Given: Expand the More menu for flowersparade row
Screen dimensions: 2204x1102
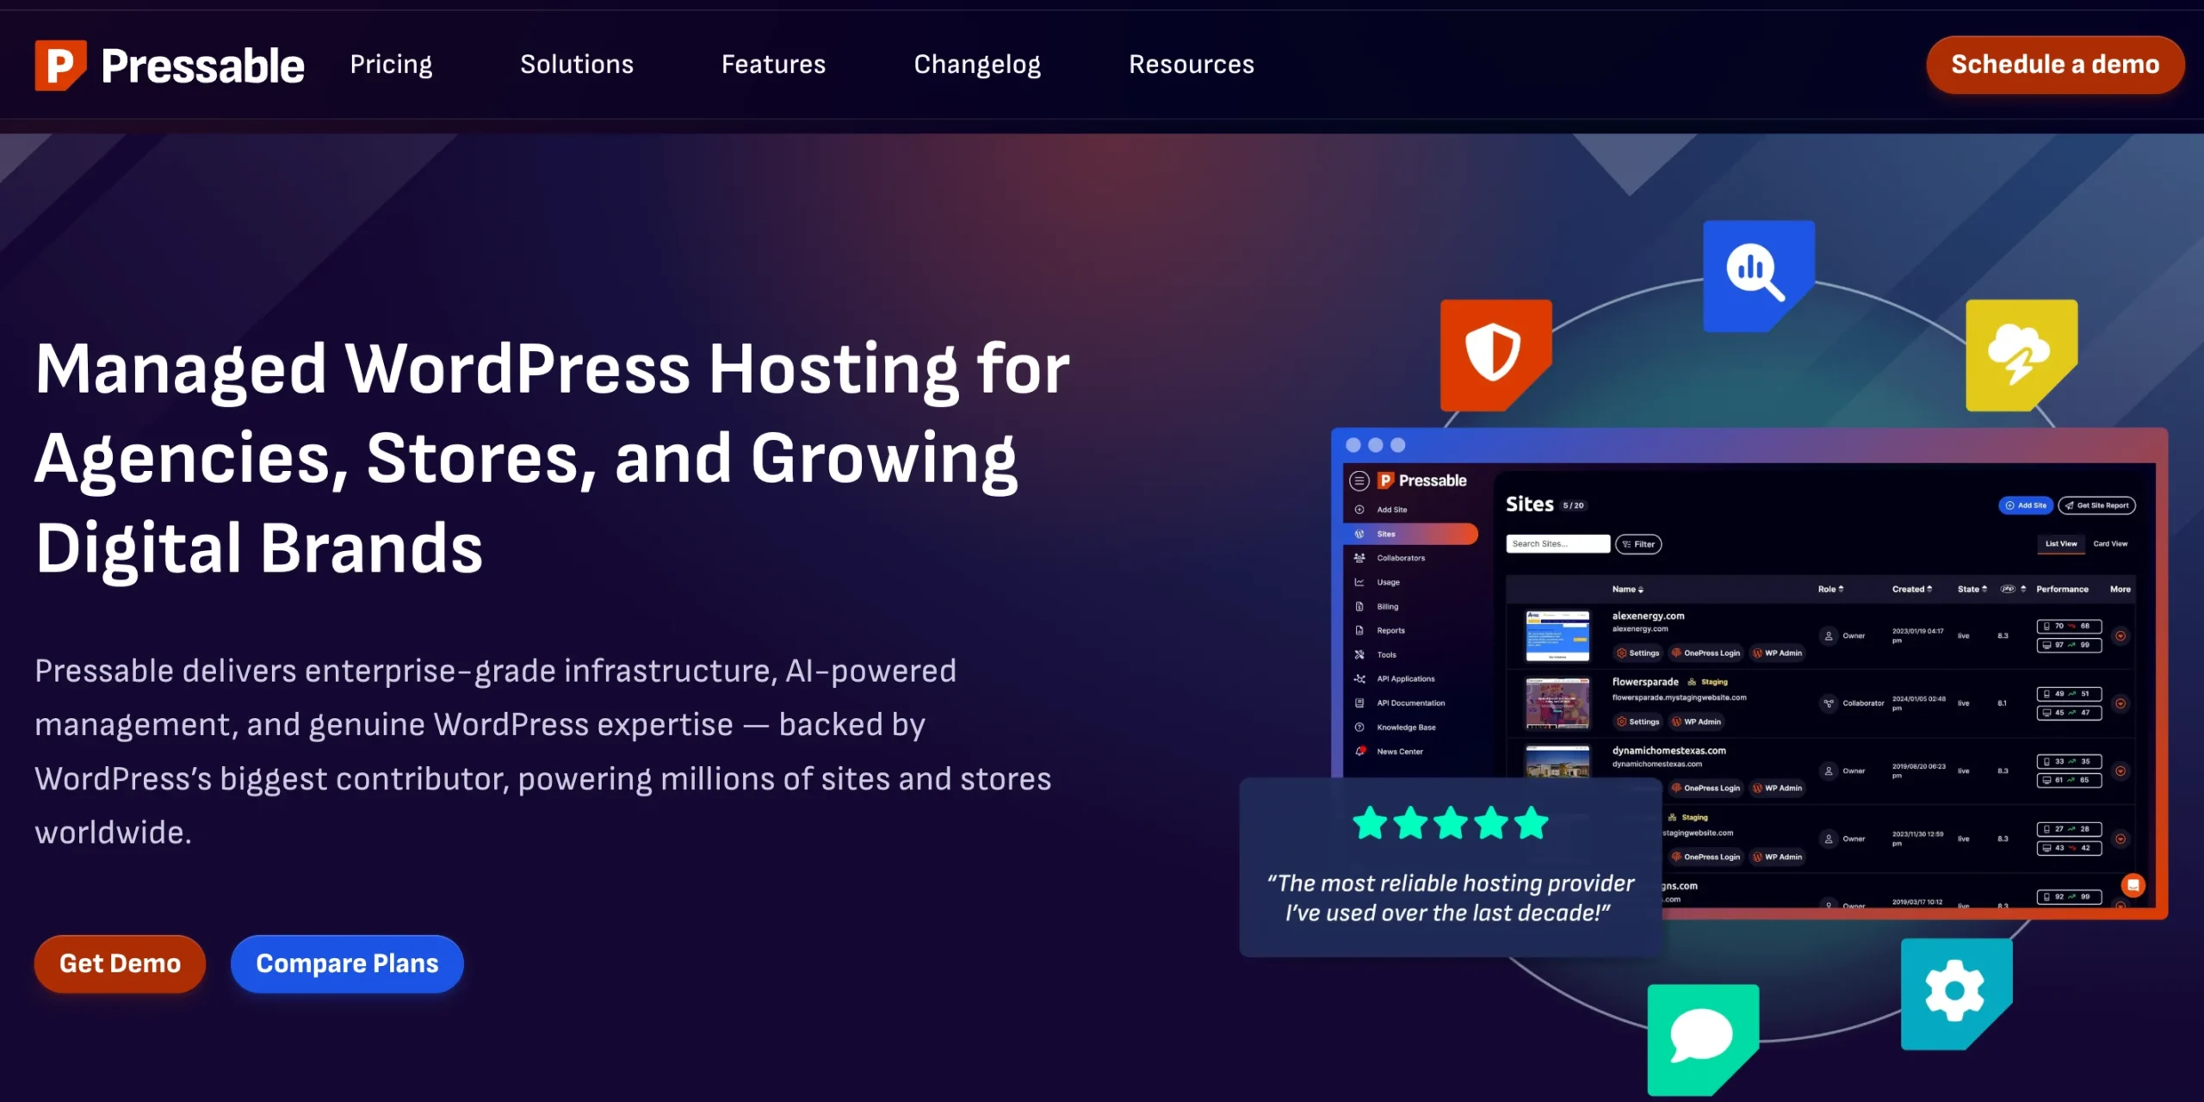Looking at the screenshot, I should (x=2120, y=703).
